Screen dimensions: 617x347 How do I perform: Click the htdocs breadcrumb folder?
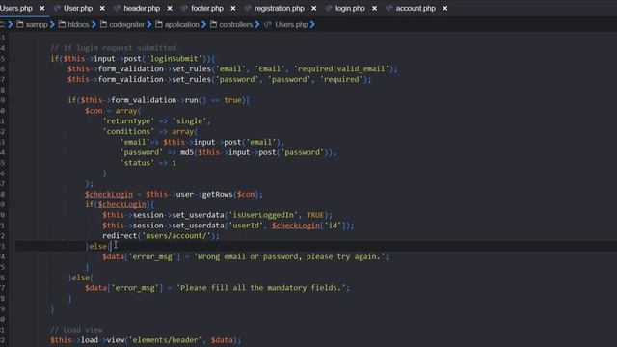78,24
